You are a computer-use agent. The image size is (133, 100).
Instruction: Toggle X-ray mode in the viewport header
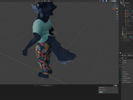coord(110,1)
